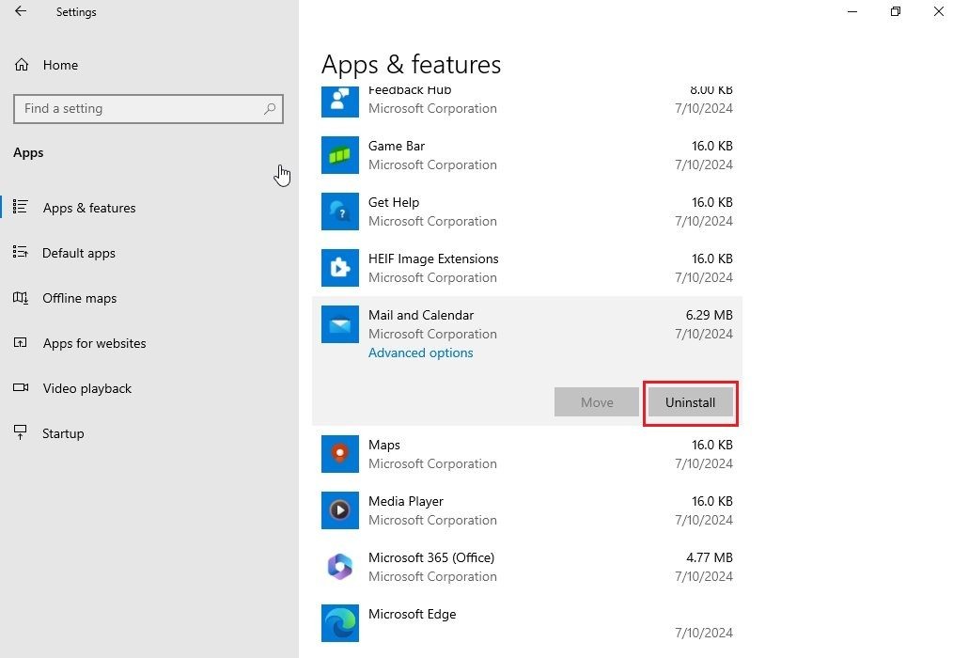Select the Microsoft Edge entry name
Viewport: 953px width, 658px height.
pyautogui.click(x=412, y=614)
